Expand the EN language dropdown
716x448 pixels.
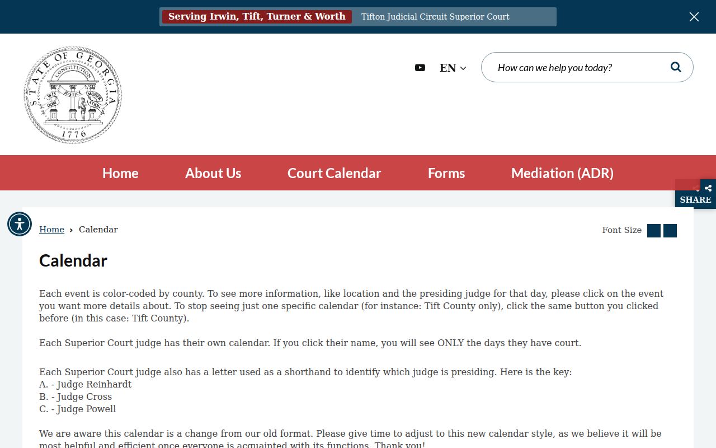[x=453, y=68]
